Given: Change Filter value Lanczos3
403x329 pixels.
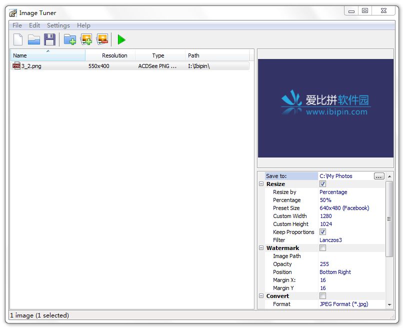Looking at the screenshot, I should coord(331,240).
